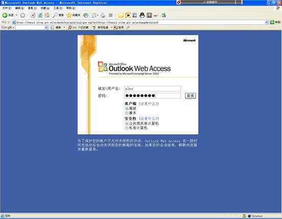Screen dimensions: 282x219
Task: Expand the address bar URL dropdown
Action: (x=267, y=22)
